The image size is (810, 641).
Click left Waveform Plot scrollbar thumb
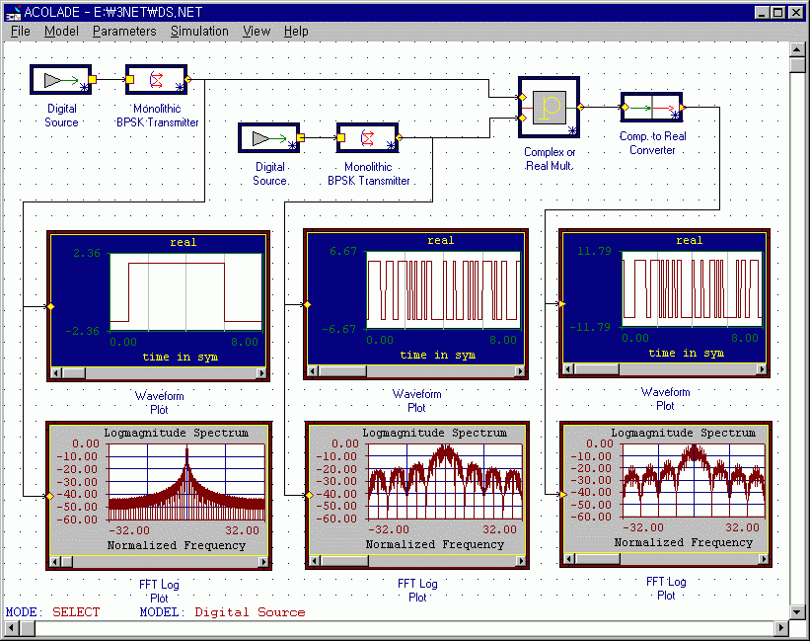tap(74, 372)
